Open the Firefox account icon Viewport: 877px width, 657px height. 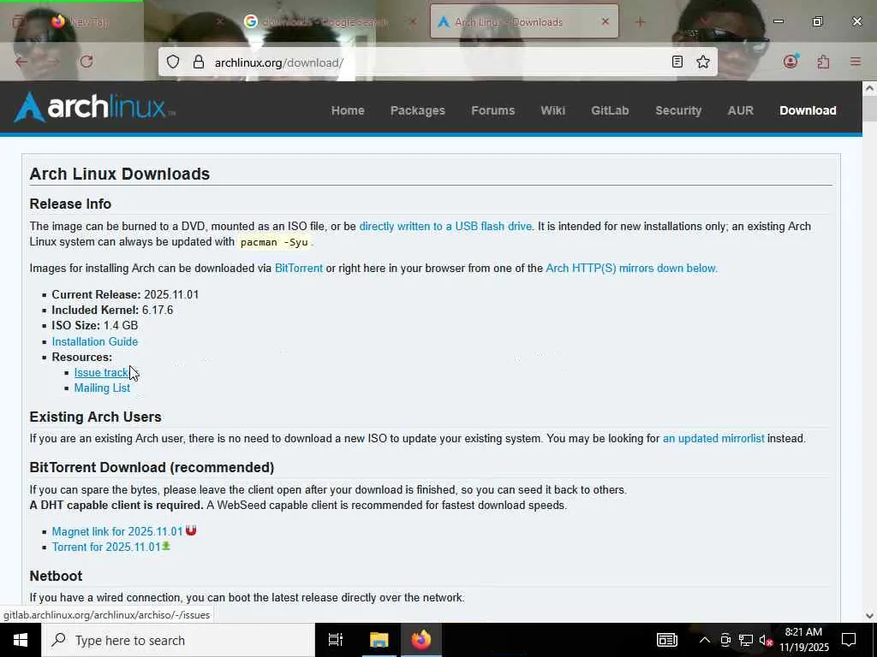[x=790, y=61]
